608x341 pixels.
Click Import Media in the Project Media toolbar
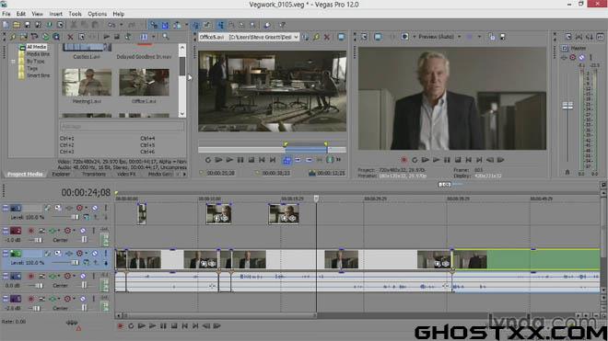24,37
